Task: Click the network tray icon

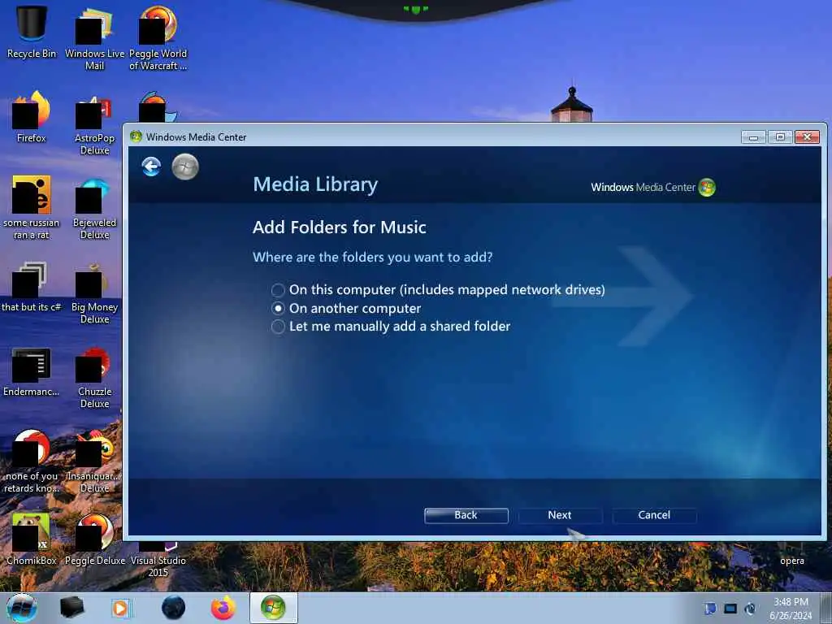Action: pos(730,609)
